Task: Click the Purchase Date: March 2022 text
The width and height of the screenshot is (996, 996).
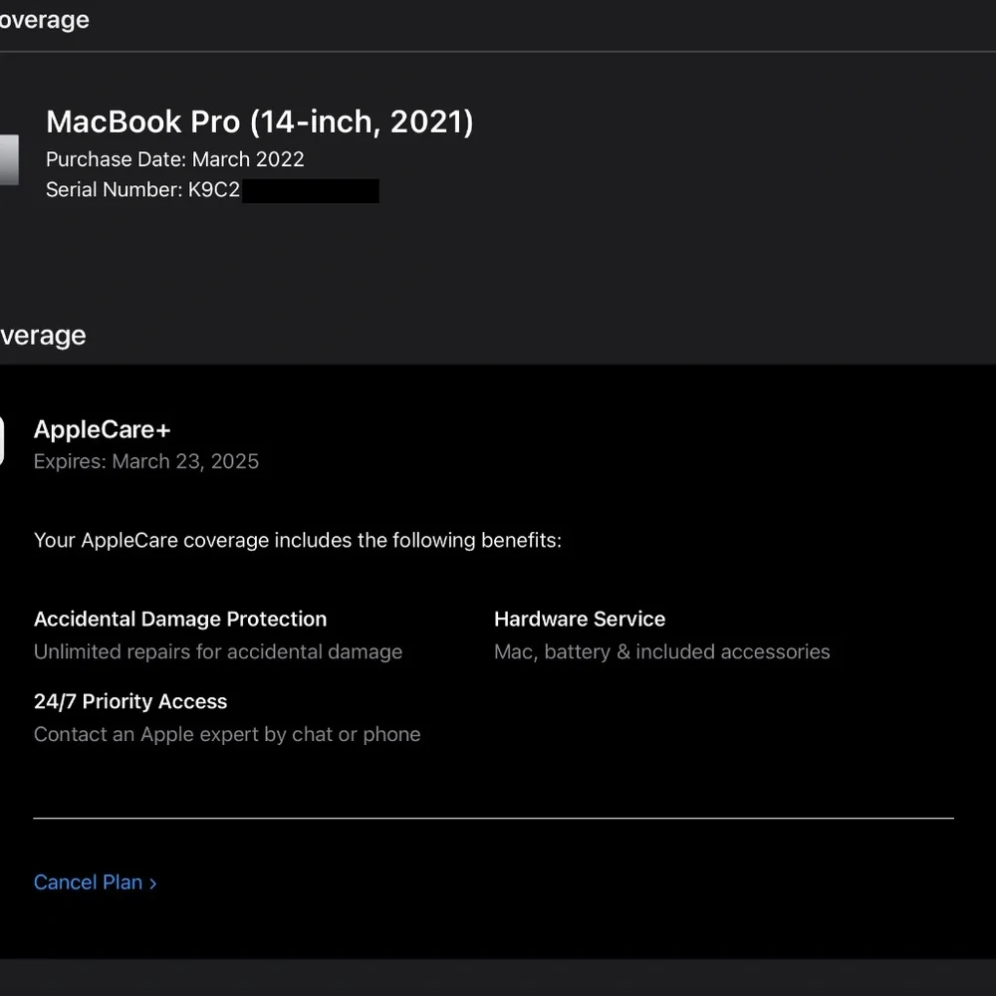Action: click(174, 158)
